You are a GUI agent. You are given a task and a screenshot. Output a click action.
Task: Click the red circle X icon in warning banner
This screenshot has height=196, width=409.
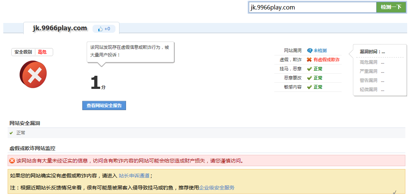[x=12, y=161]
